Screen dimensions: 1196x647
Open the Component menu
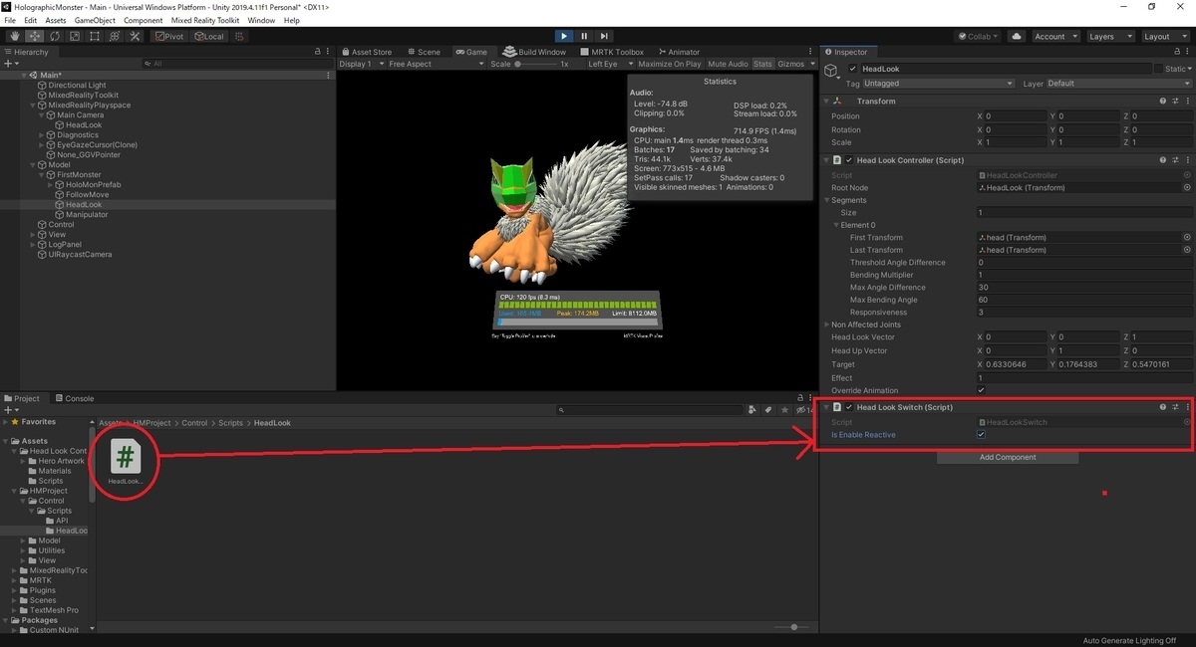144,20
